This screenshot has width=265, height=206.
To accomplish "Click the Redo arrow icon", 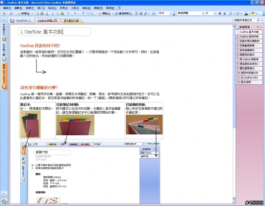I will pyautogui.click(x=75, y=13).
